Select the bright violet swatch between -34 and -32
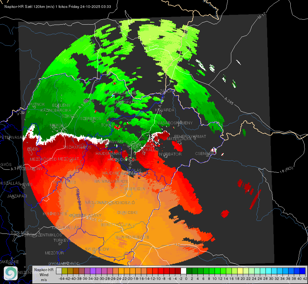 tap(93, 271)
